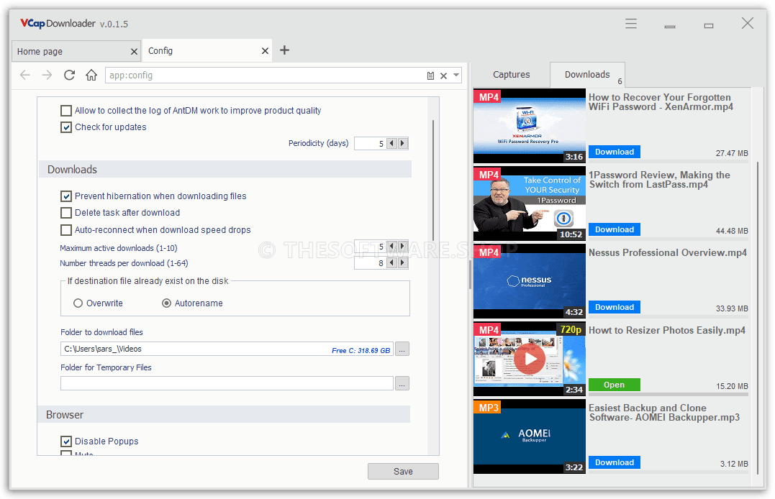This screenshot has height=499, width=775.
Task: Click the Folder to download files field
Action: [227, 349]
